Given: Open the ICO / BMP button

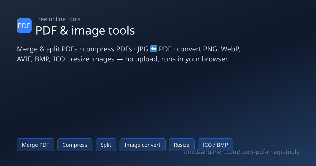Looking at the screenshot, I should pos(215,145).
